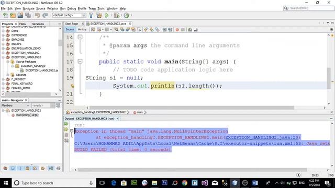Collapse the exception stack trace fold

tap(72, 131)
